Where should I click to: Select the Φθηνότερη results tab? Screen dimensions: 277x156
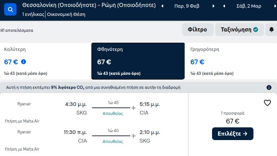click(x=138, y=61)
